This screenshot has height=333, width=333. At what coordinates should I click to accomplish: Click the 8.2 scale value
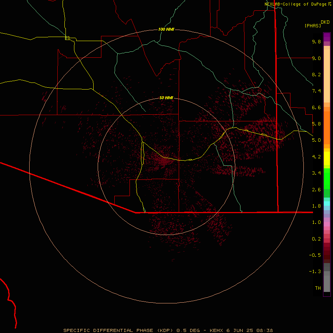click(316, 74)
